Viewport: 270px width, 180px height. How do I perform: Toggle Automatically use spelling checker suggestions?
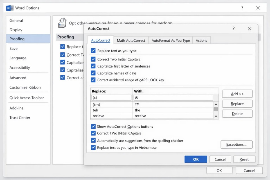pyautogui.click(x=93, y=140)
